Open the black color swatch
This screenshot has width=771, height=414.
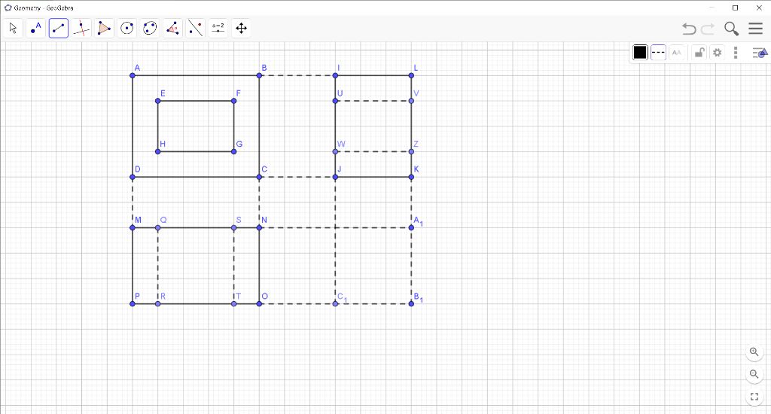[640, 52]
